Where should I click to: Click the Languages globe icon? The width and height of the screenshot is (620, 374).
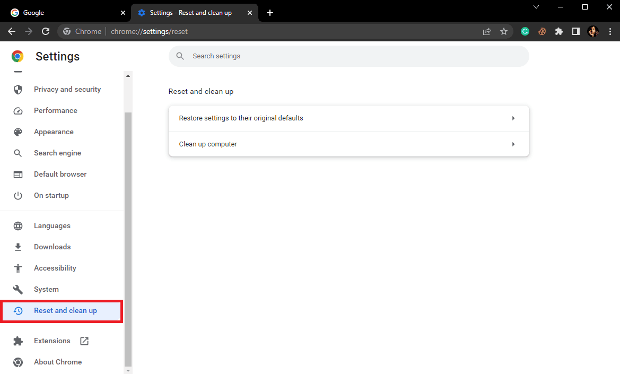click(18, 226)
